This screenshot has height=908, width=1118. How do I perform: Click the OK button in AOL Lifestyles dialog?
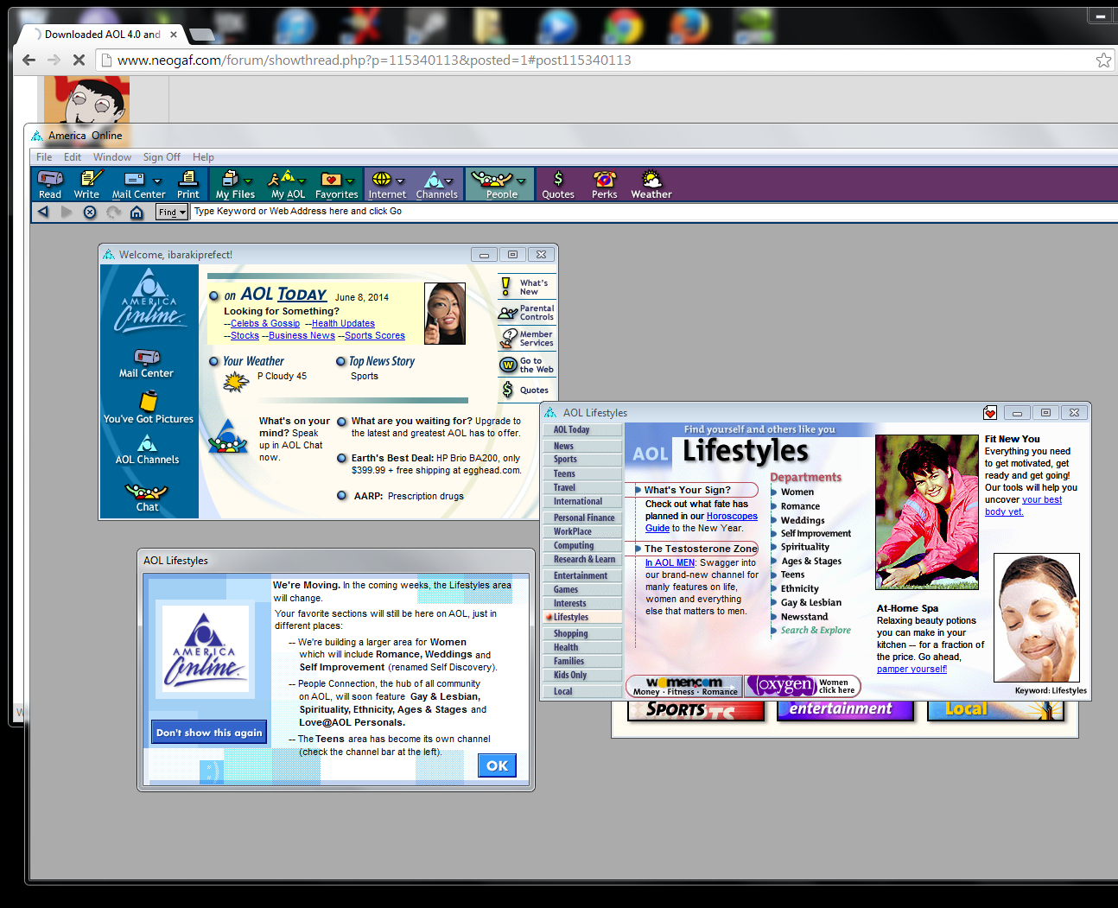tap(498, 765)
